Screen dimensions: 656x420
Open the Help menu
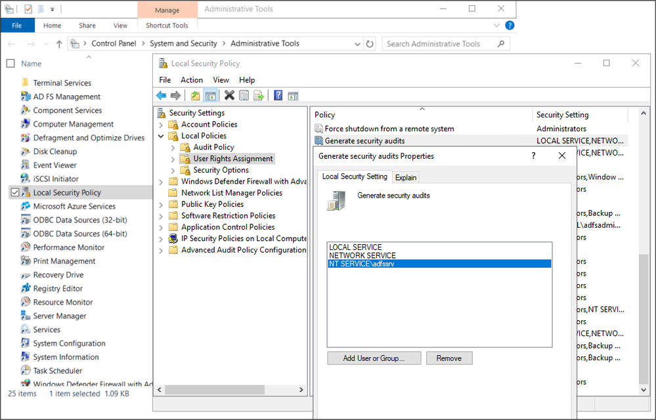click(x=247, y=80)
